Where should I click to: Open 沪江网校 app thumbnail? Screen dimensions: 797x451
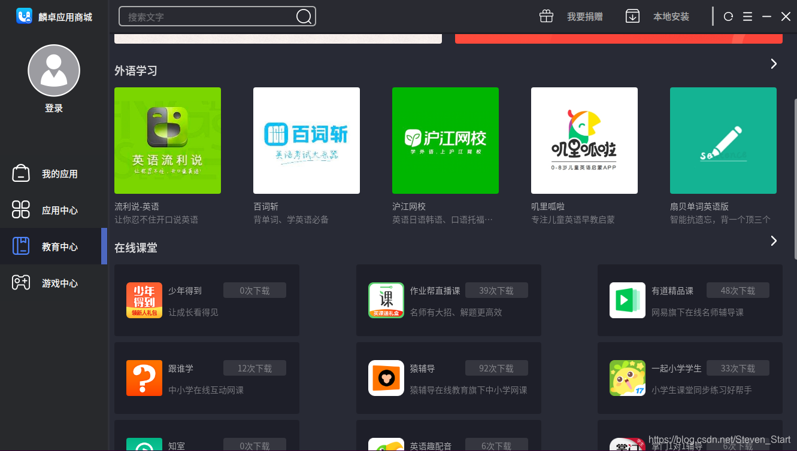click(x=446, y=141)
